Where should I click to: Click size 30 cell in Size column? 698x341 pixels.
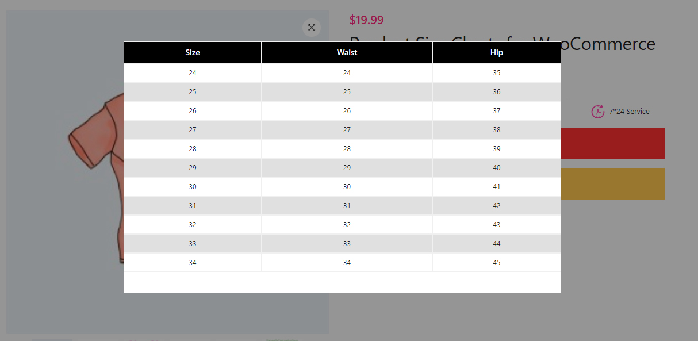pos(193,187)
